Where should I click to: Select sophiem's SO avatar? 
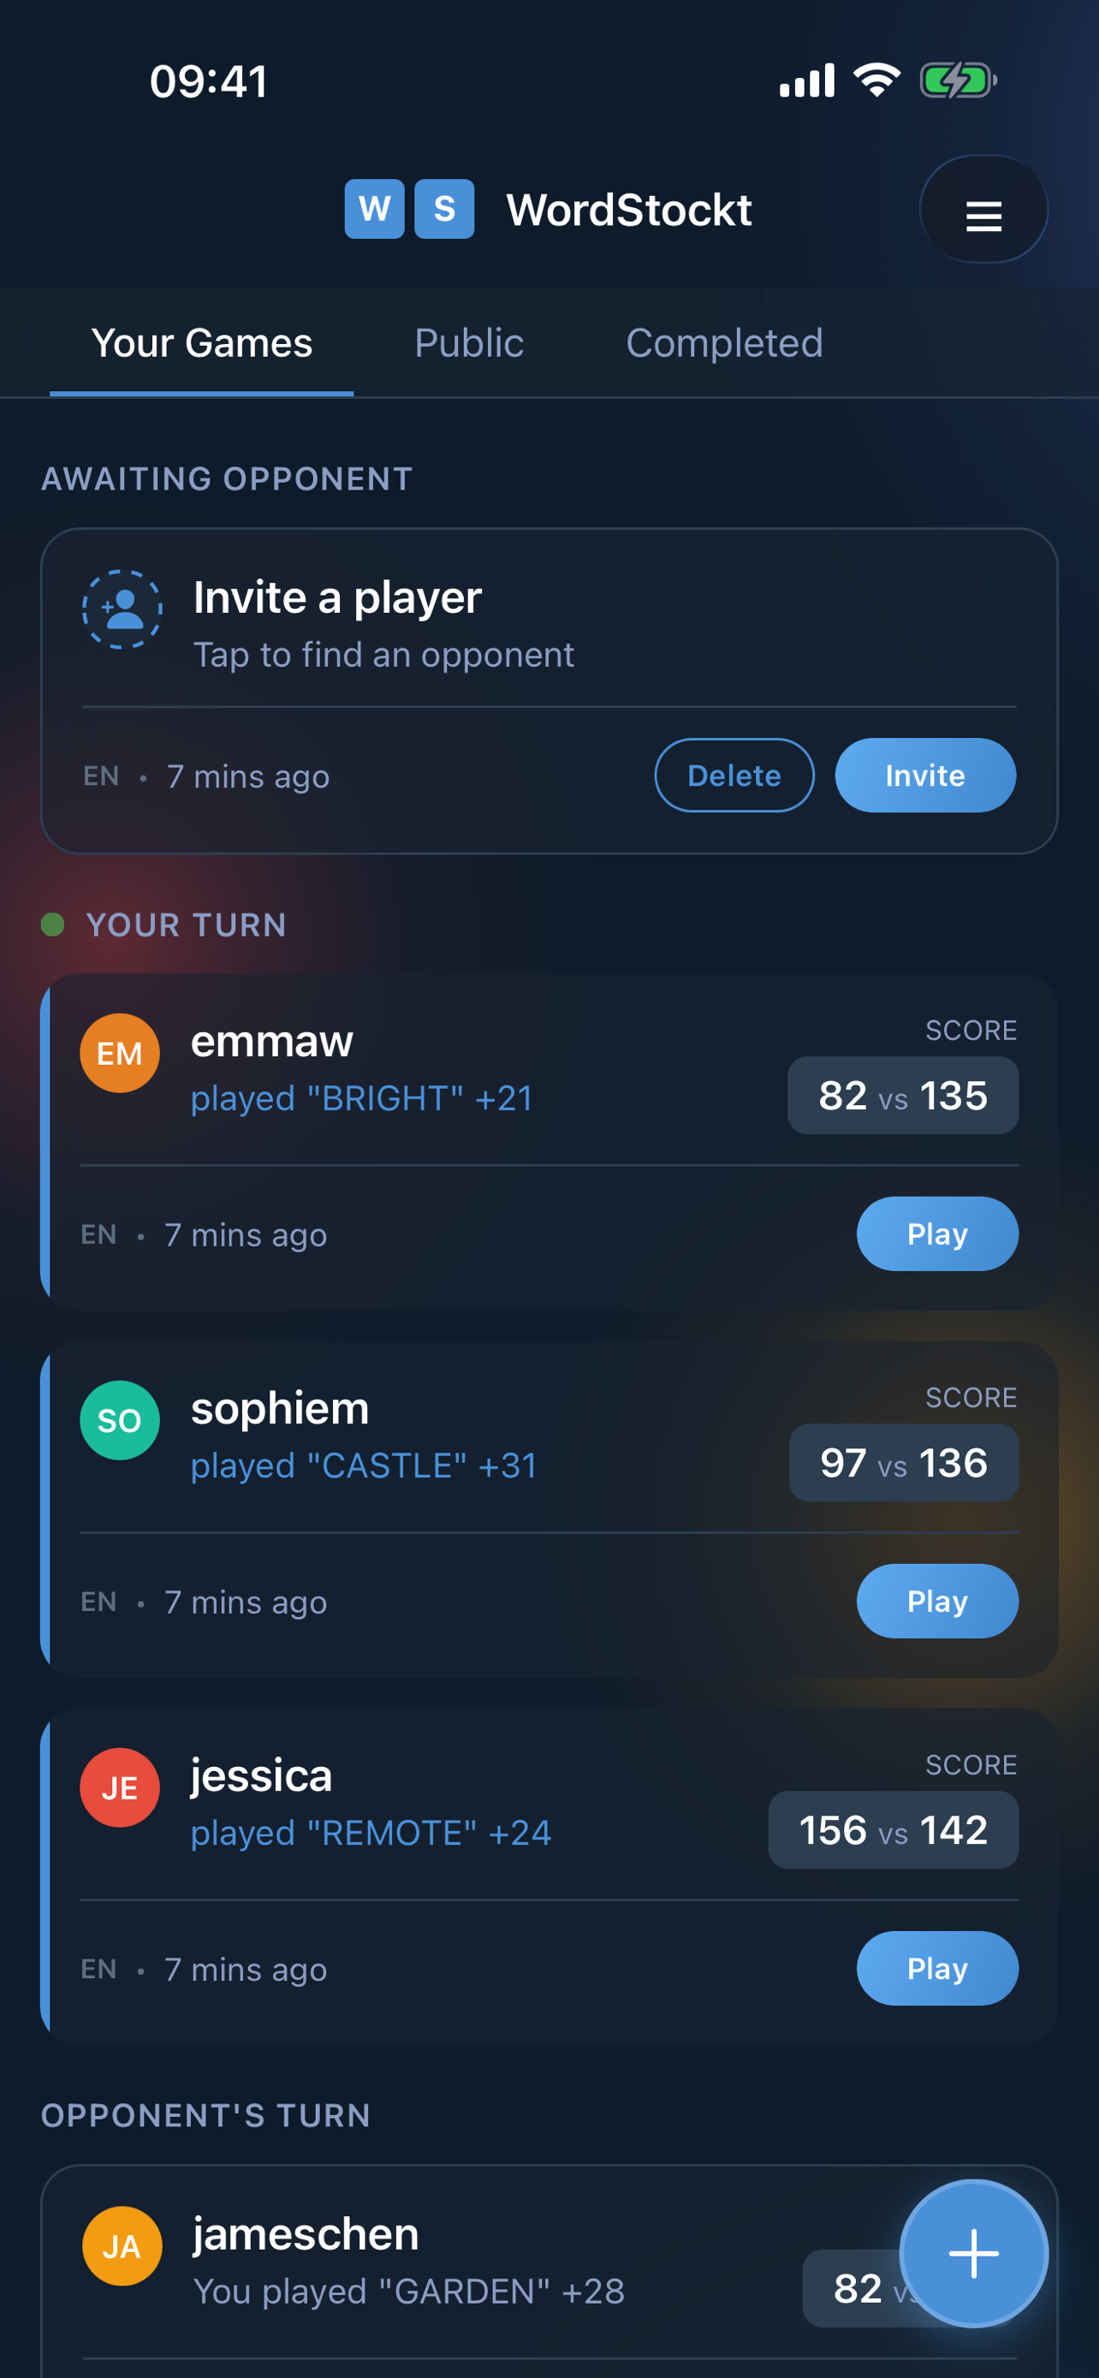click(x=120, y=1422)
